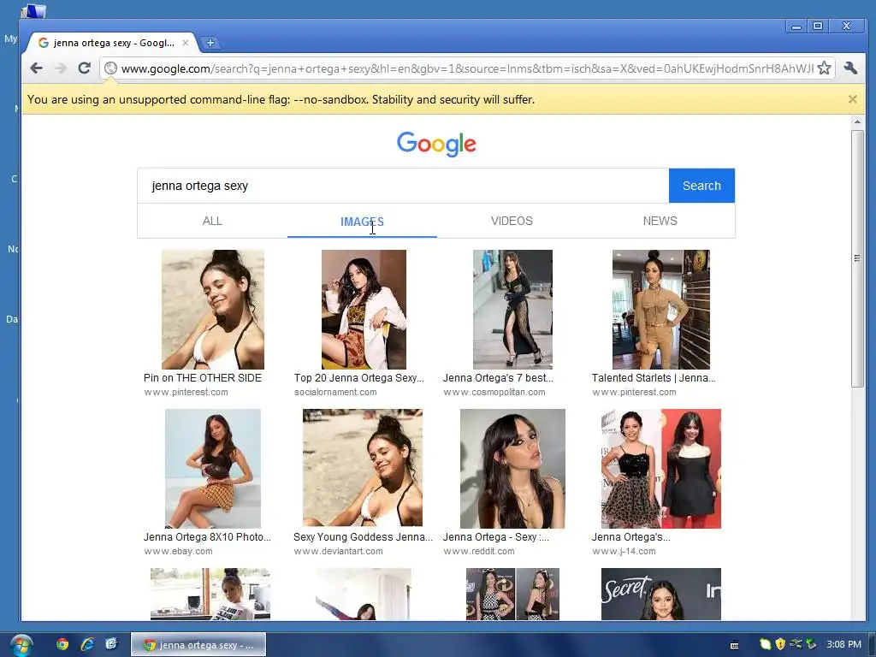The height and width of the screenshot is (657, 876).
Task: Click the www.ebay.com source text
Action: click(178, 551)
